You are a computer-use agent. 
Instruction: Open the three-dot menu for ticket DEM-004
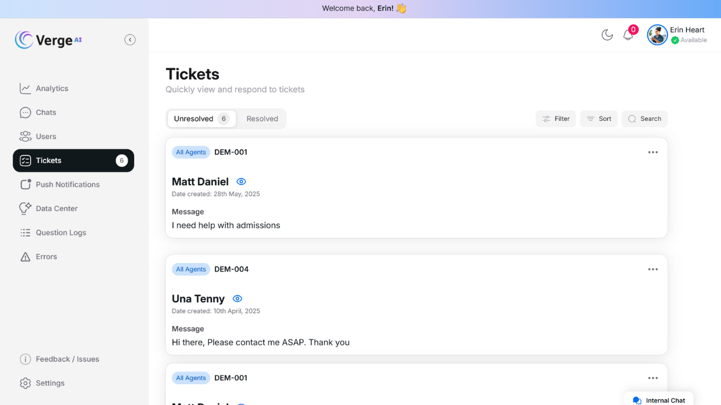pyautogui.click(x=653, y=269)
